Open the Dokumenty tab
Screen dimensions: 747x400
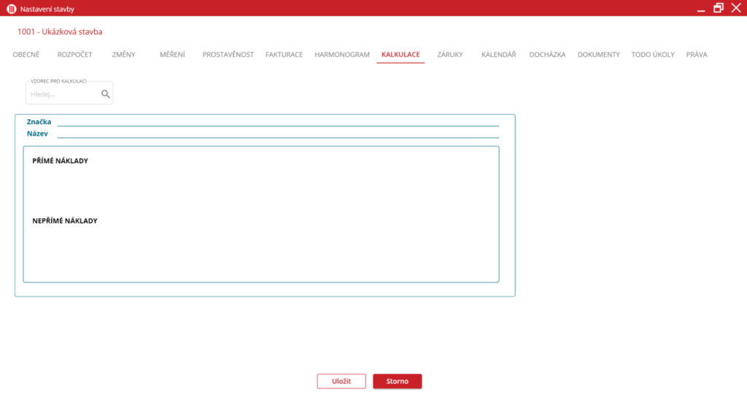pyautogui.click(x=598, y=55)
